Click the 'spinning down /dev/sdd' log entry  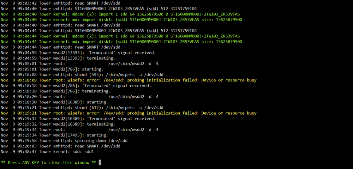click(64, 141)
